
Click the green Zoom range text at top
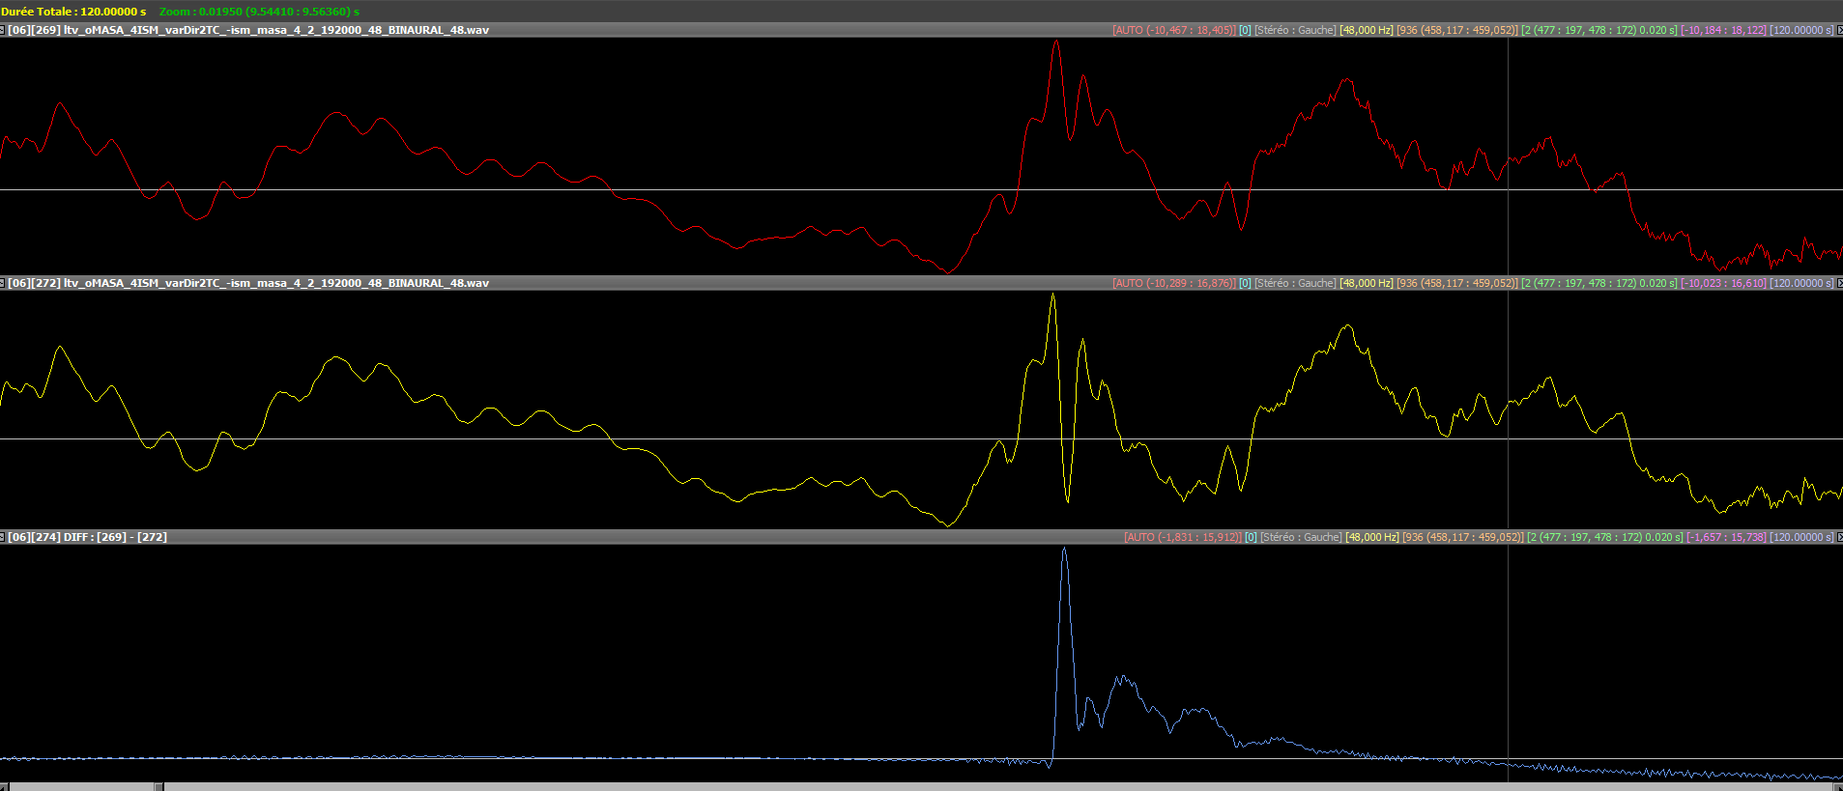[259, 12]
